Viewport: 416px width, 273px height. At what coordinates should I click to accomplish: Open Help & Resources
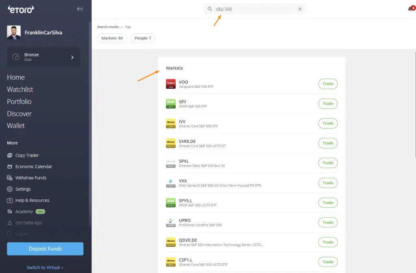pyautogui.click(x=32, y=200)
